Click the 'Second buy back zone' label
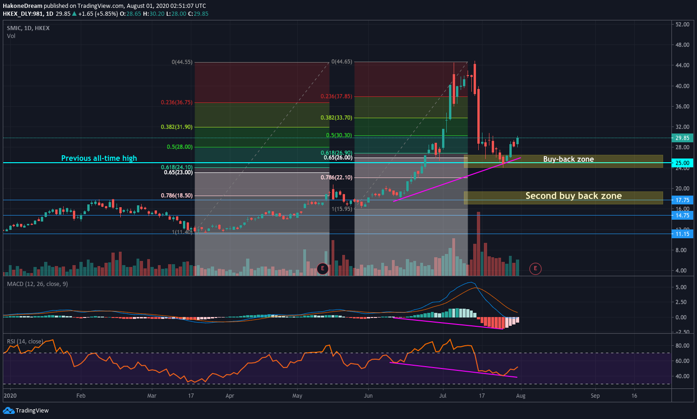Image resolution: width=697 pixels, height=419 pixels. tap(573, 196)
